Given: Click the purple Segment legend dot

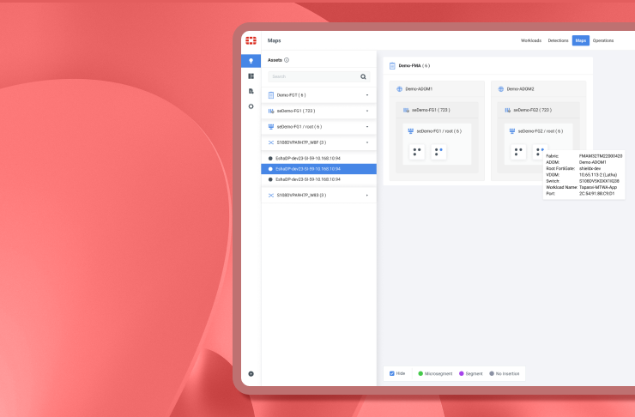Looking at the screenshot, I should click(462, 374).
